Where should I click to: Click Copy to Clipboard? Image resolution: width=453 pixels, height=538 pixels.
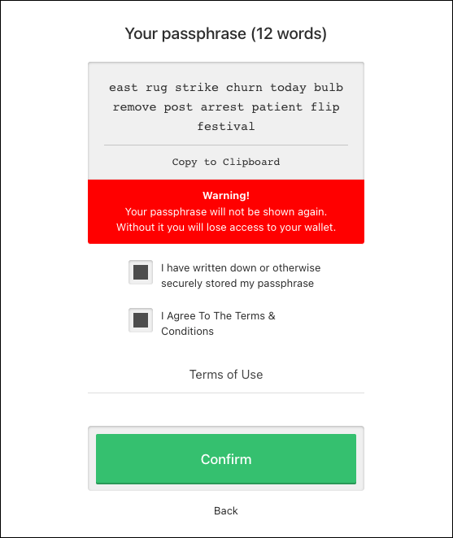[226, 162]
